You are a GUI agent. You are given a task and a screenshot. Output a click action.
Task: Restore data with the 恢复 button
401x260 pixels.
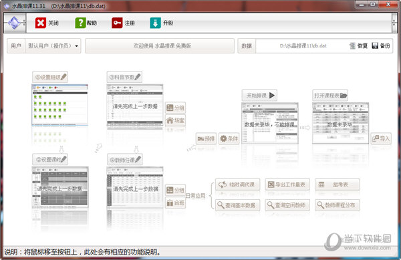pyautogui.click(x=358, y=45)
